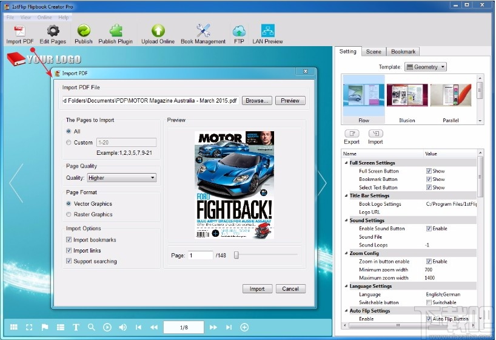Toggle Switchable language button checkbox
This screenshot has width=496, height=340.
pyautogui.click(x=429, y=302)
